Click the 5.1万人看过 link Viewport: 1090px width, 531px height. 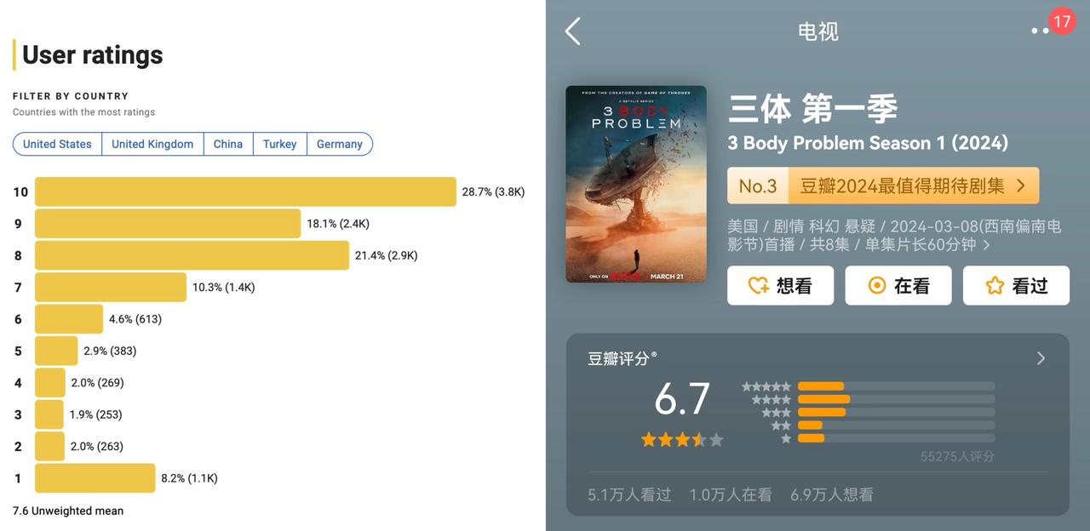[x=629, y=494]
